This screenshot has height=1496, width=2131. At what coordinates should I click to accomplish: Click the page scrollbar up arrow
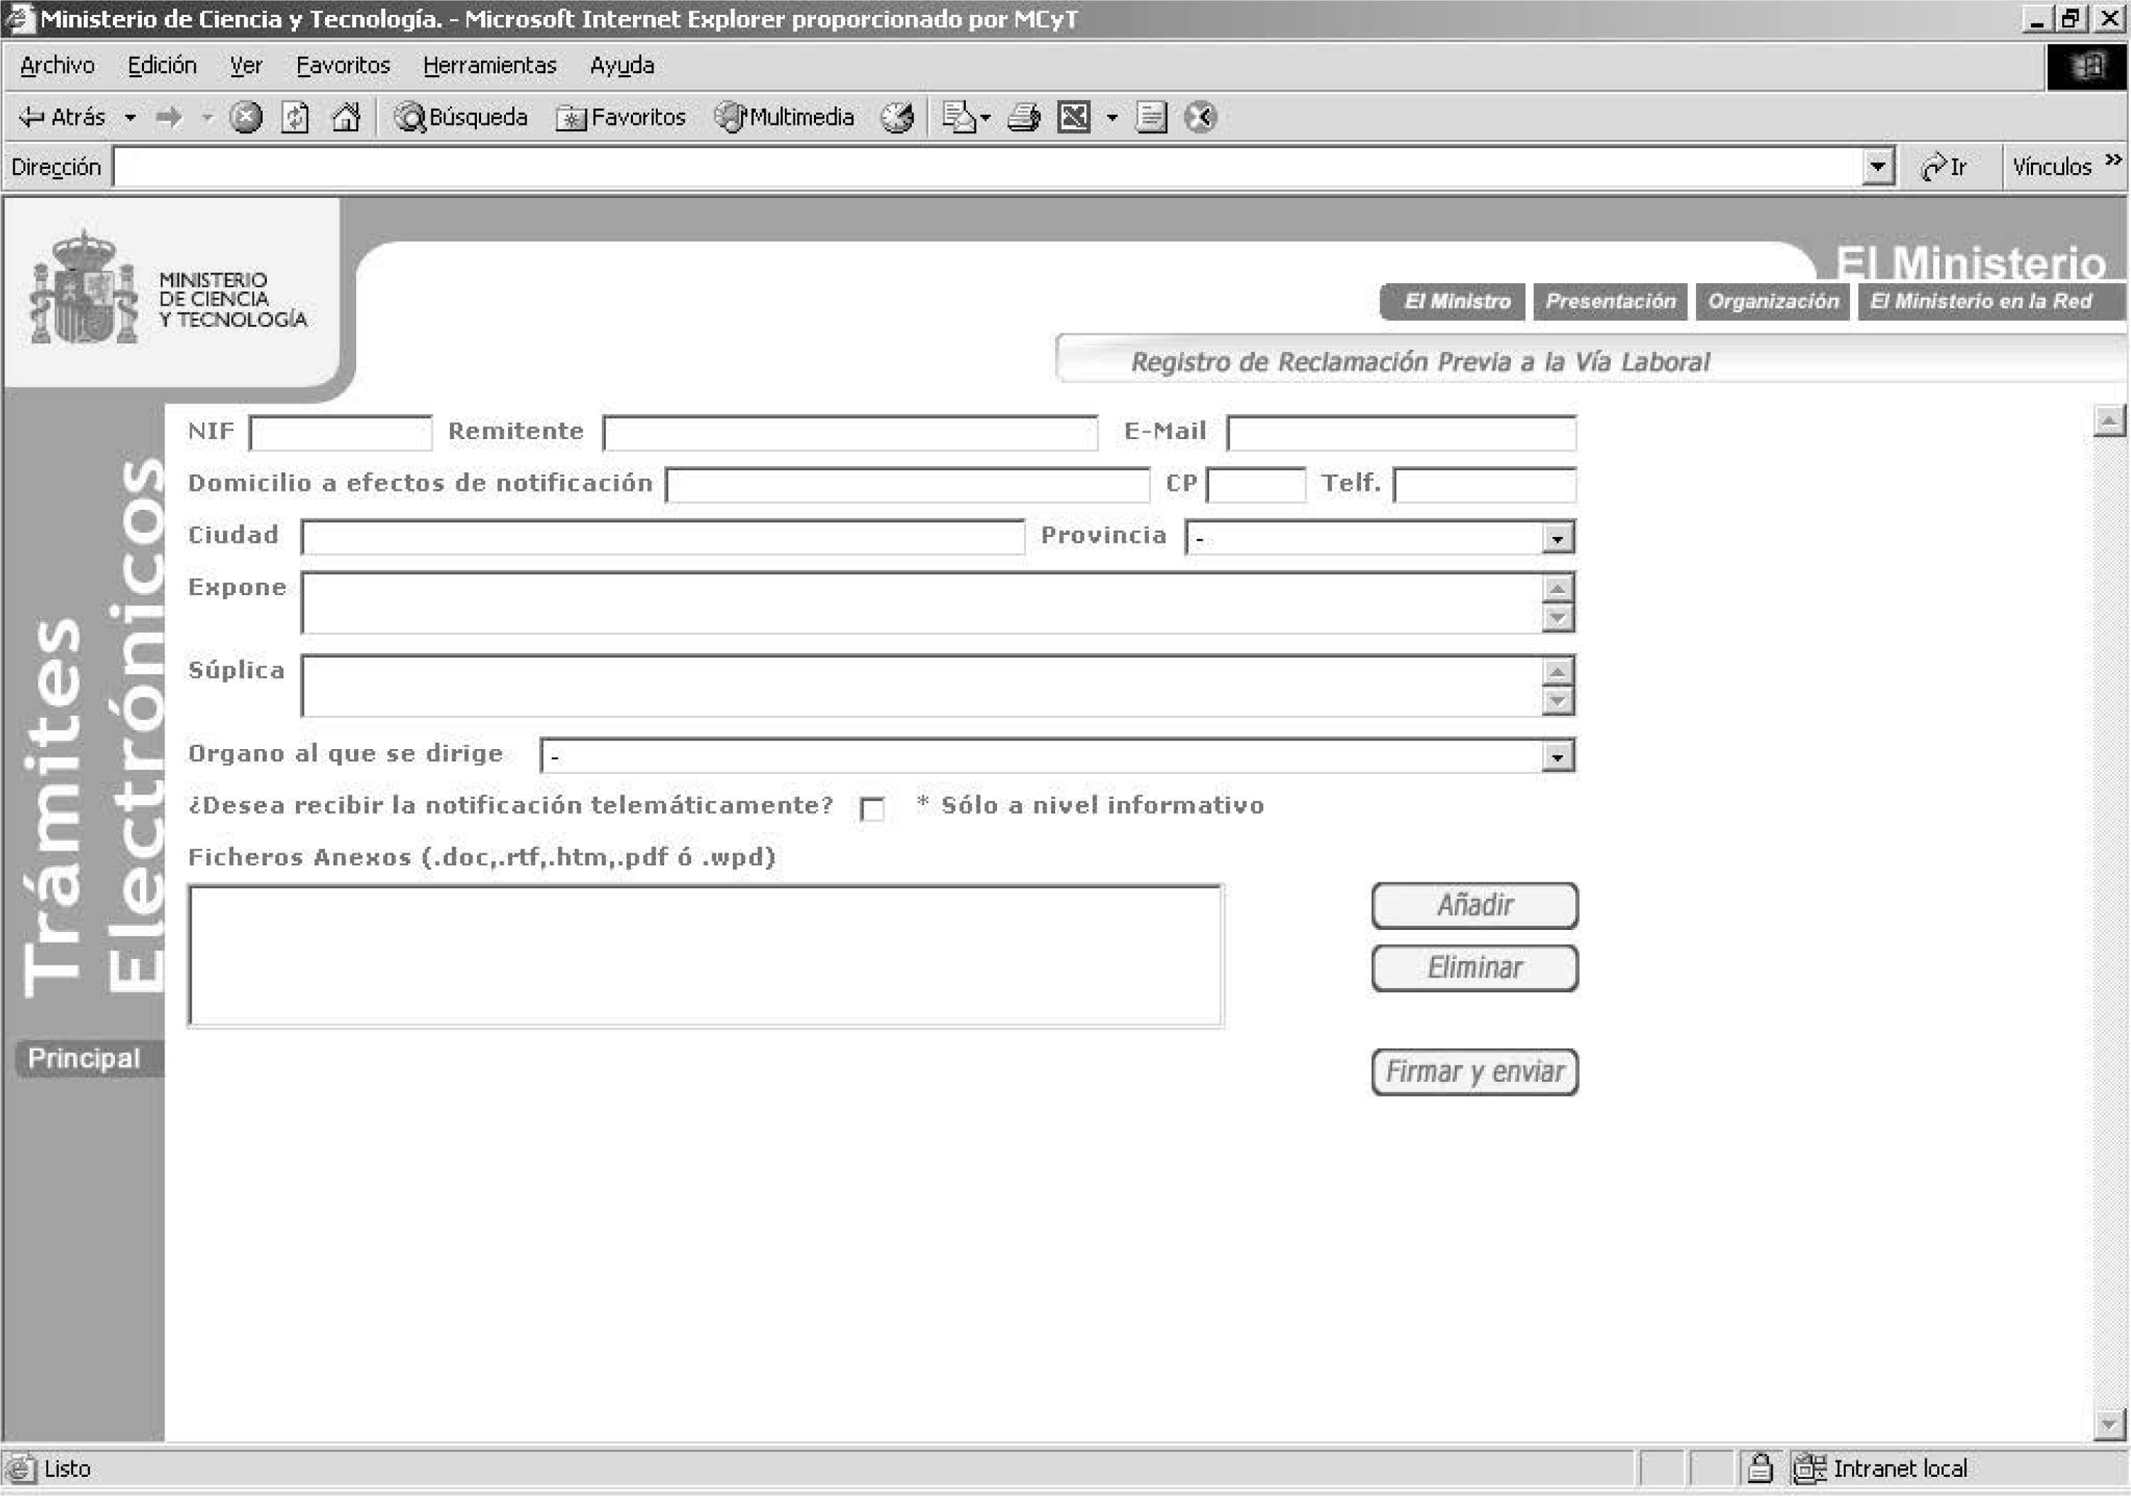(2109, 421)
